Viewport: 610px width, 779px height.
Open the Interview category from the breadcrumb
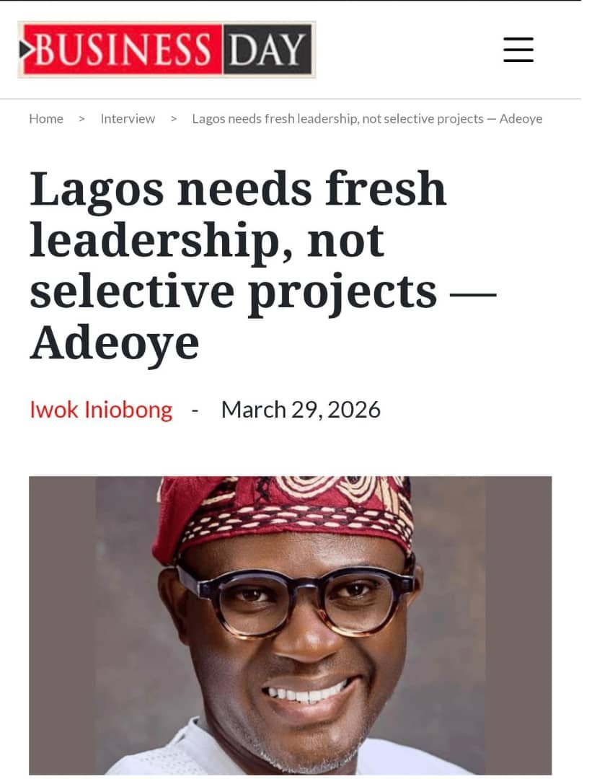[x=128, y=118]
